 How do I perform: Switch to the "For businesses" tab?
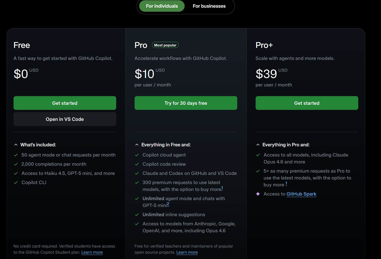pos(209,6)
